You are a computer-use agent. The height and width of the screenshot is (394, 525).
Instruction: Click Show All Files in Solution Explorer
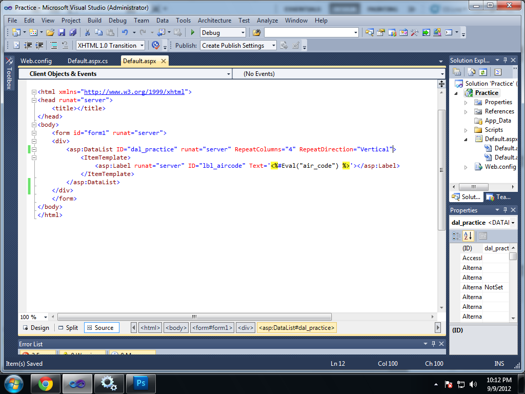(x=472, y=72)
